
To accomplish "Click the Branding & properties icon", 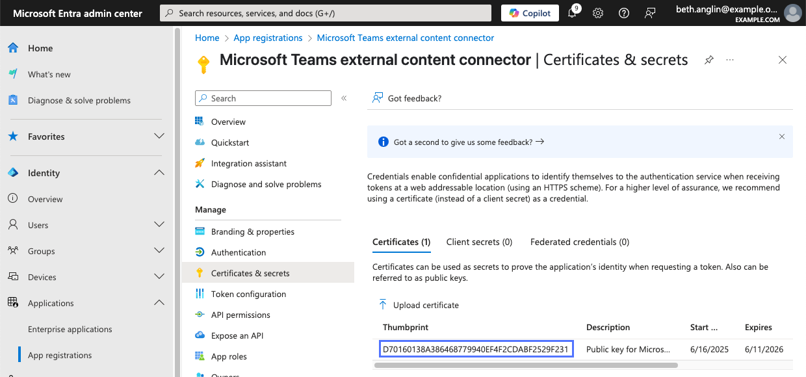I will [200, 231].
